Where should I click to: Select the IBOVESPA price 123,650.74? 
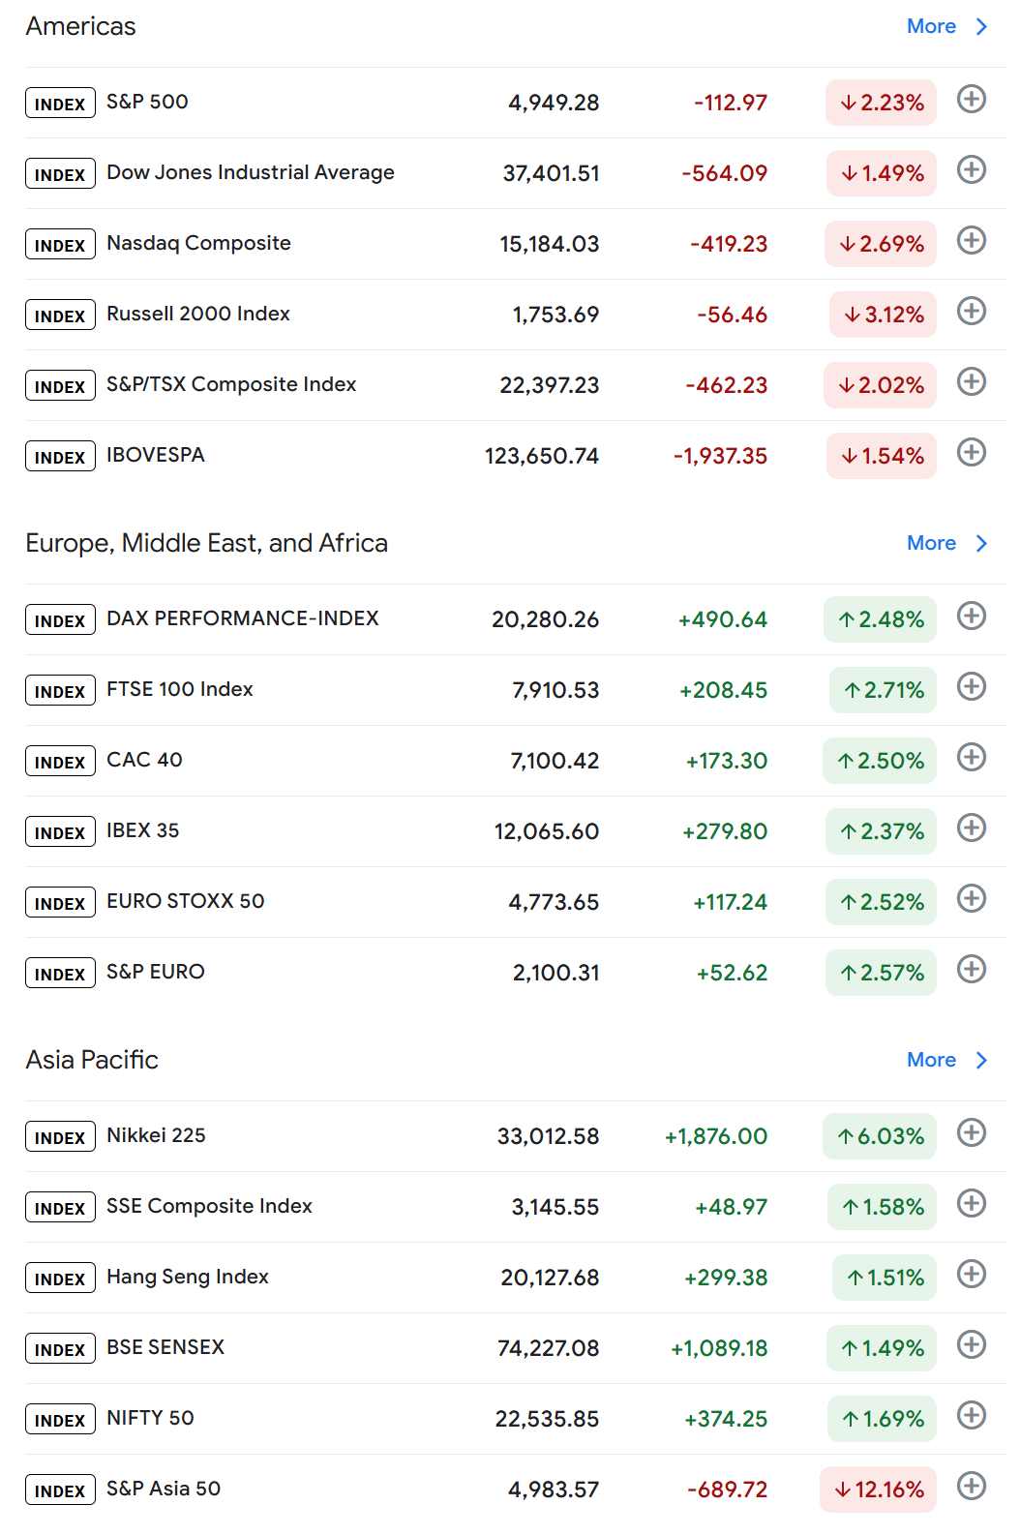pyautogui.click(x=542, y=456)
